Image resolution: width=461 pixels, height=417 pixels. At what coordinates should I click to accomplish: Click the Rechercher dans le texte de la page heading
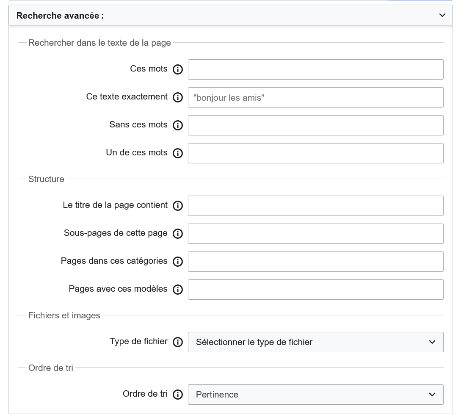[99, 43]
